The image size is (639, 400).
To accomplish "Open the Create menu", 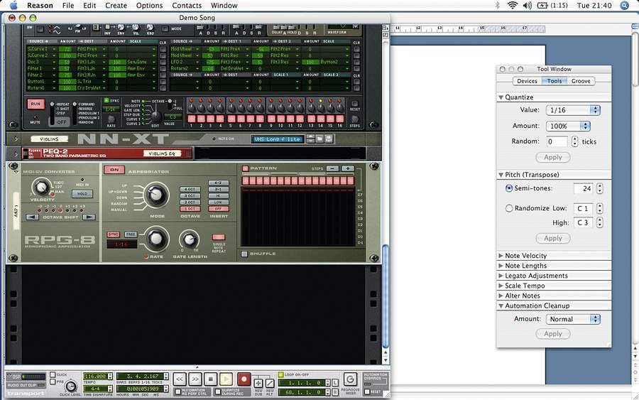I will [116, 5].
